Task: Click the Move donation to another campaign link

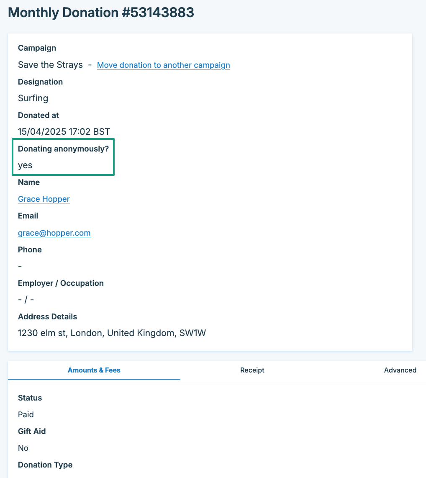Action: pos(163,65)
